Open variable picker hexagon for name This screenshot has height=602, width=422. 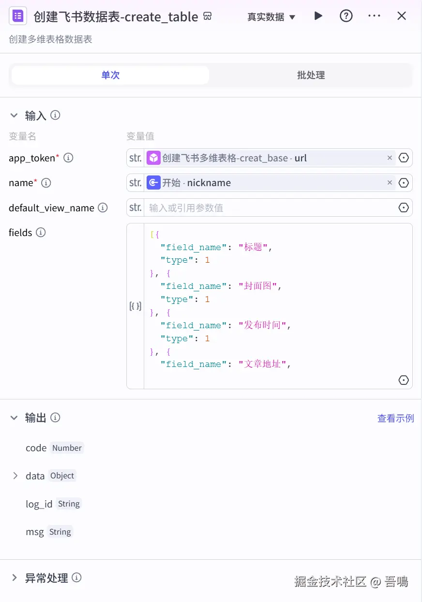404,183
